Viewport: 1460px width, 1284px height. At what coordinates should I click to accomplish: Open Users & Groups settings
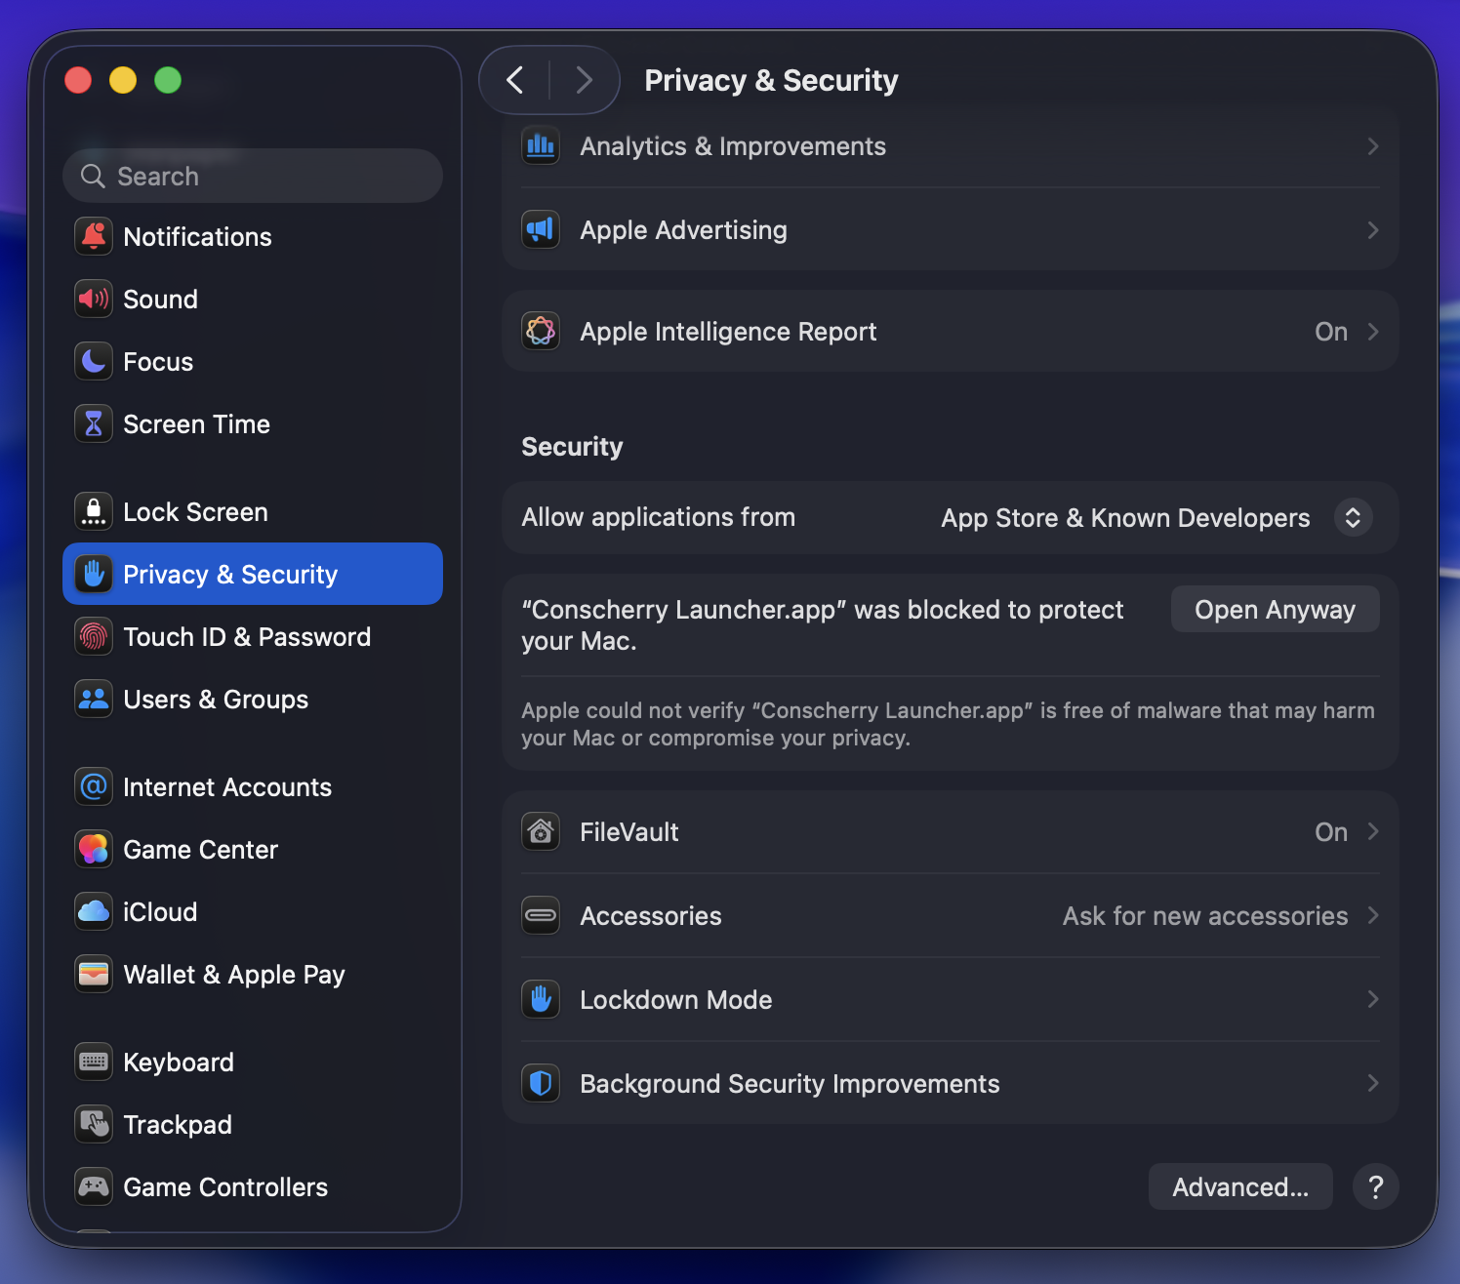[253, 700]
